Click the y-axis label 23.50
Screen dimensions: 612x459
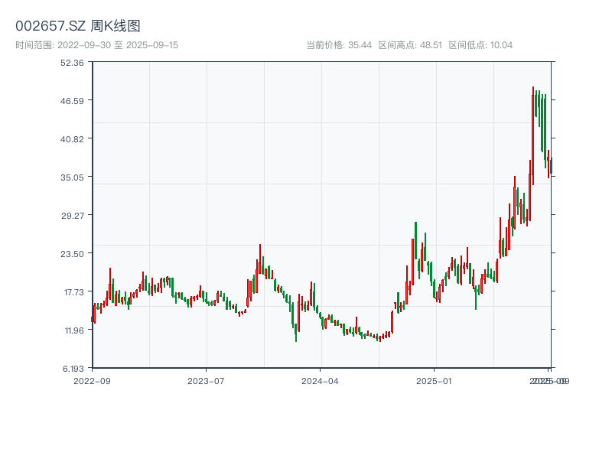pyautogui.click(x=72, y=254)
